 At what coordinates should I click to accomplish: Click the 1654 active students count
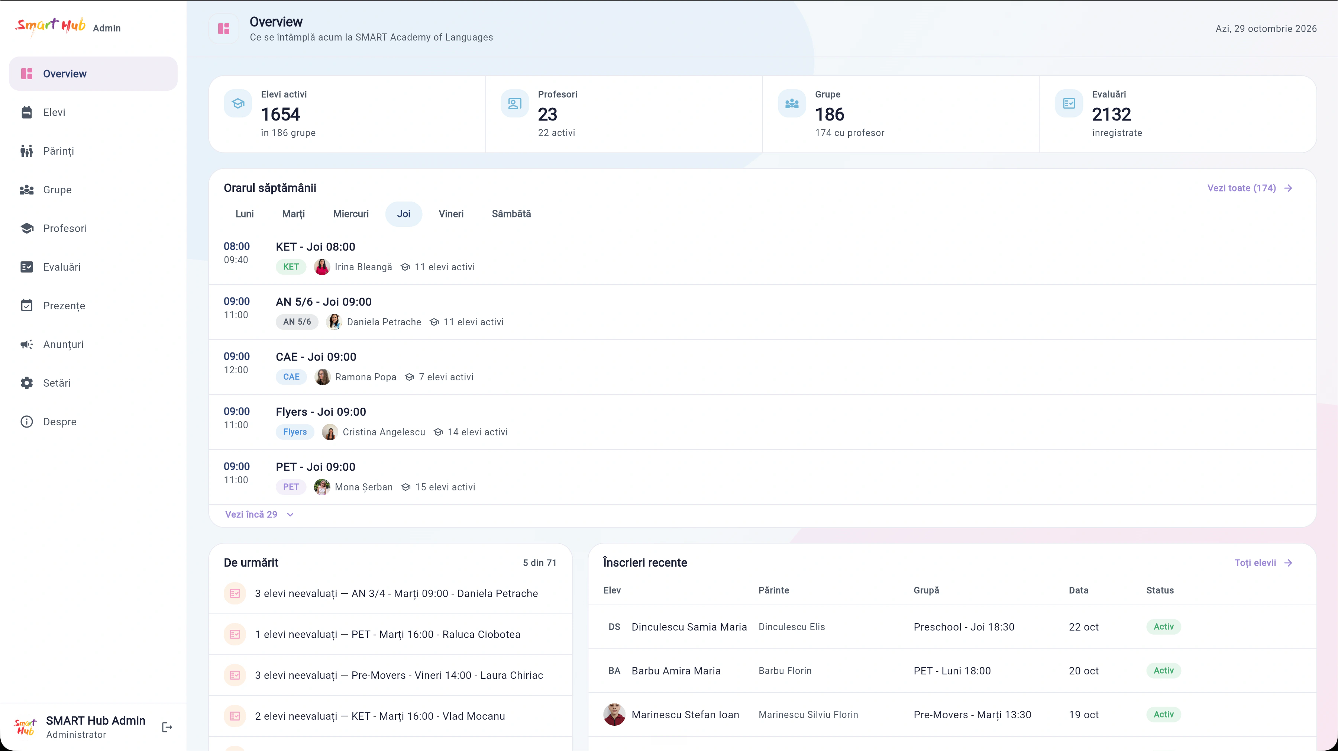point(281,115)
